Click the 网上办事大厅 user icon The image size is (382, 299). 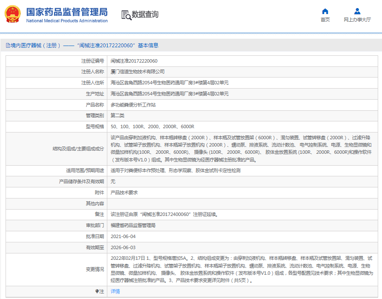tap(357, 11)
